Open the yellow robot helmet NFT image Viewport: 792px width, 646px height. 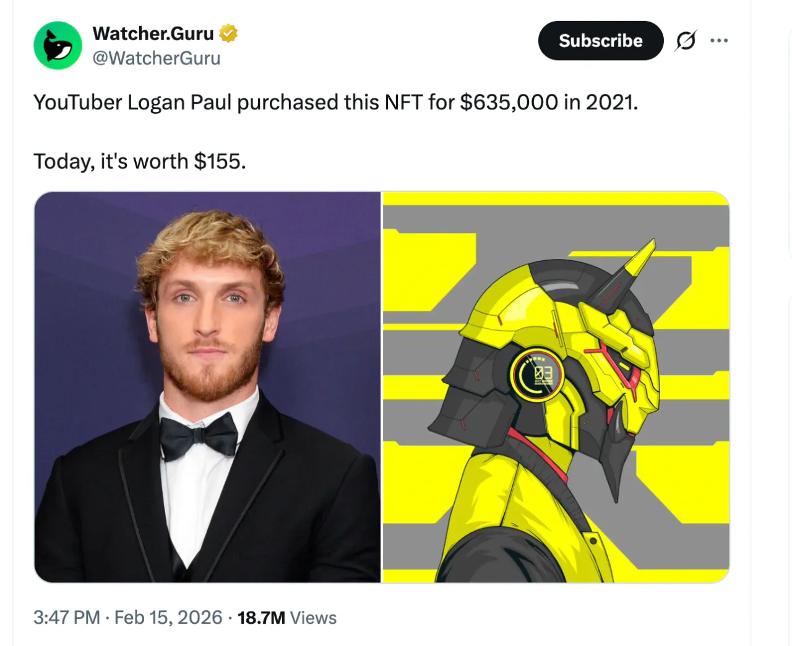tap(556, 387)
